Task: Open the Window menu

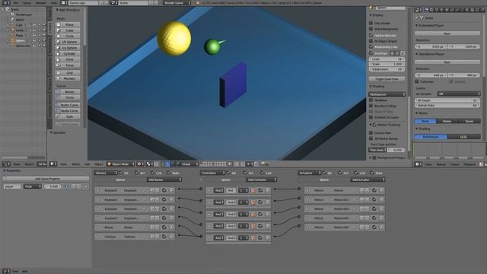Action: [40, 3]
